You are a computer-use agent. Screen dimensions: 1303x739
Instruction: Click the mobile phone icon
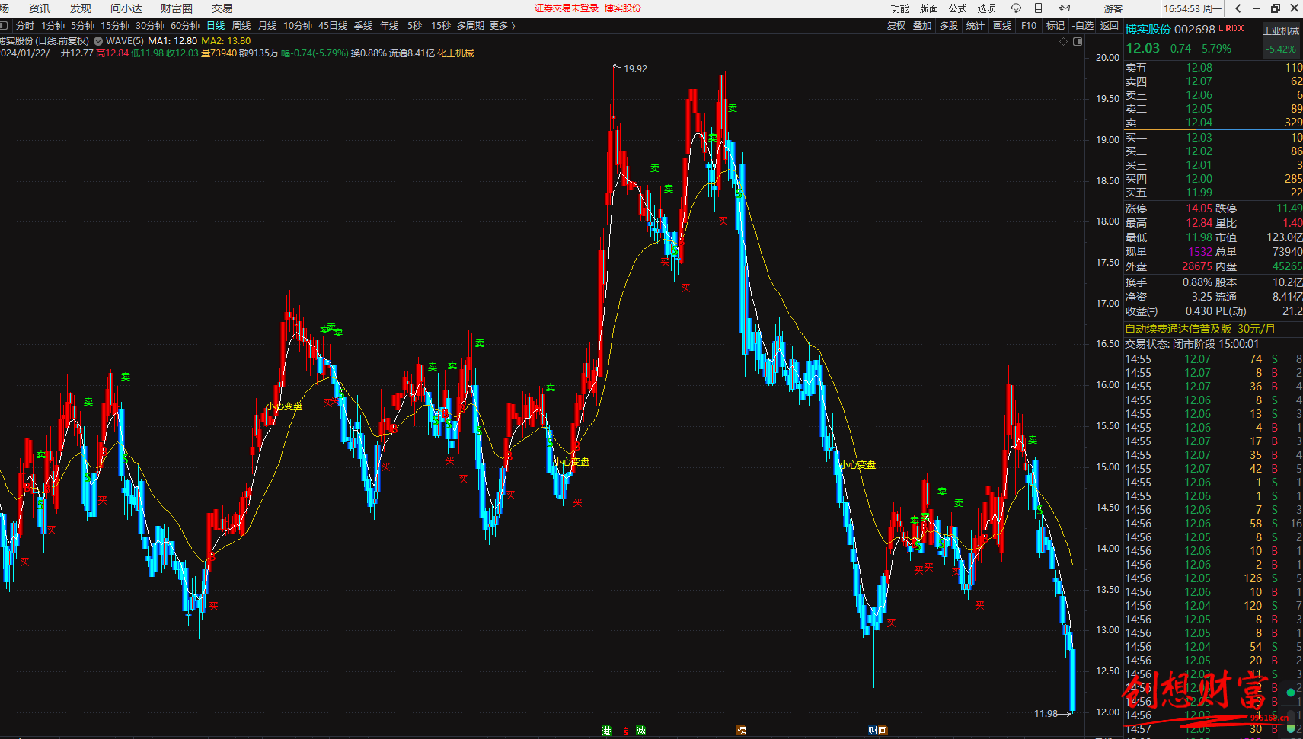(1039, 8)
